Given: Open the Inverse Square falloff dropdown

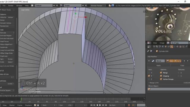Looking at the screenshot, I should point(7,90).
